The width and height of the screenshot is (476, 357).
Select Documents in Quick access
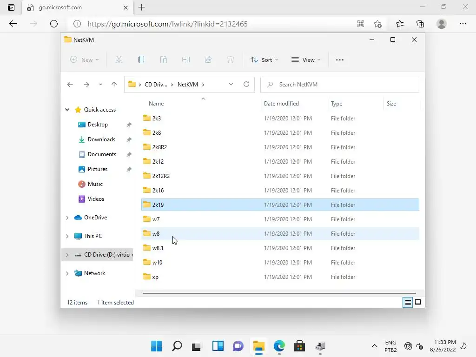point(102,154)
